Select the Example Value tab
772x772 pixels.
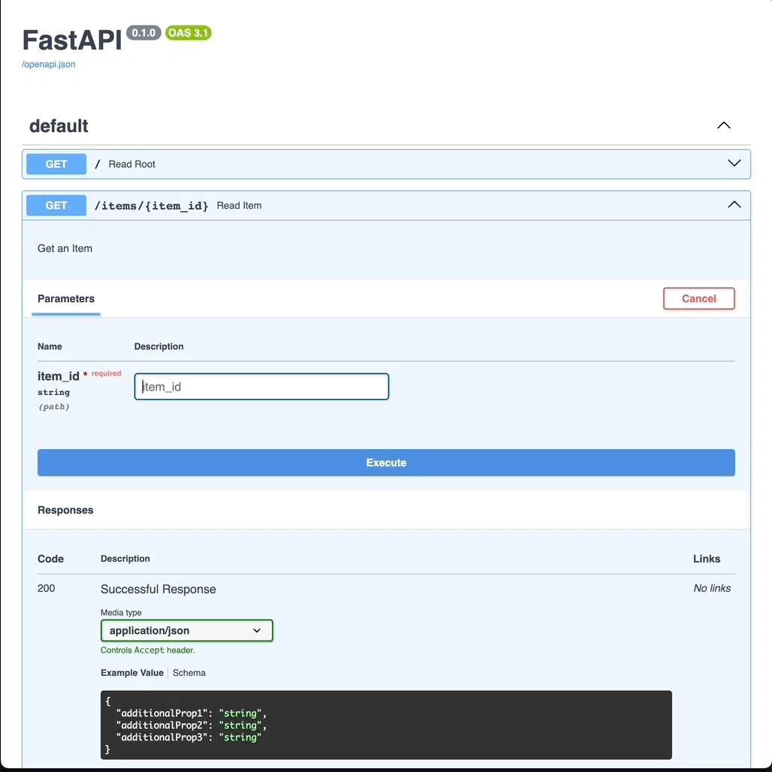132,673
